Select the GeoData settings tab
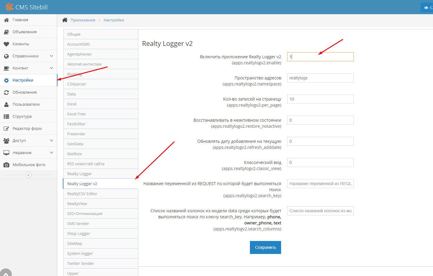433x276 pixels. point(101,144)
